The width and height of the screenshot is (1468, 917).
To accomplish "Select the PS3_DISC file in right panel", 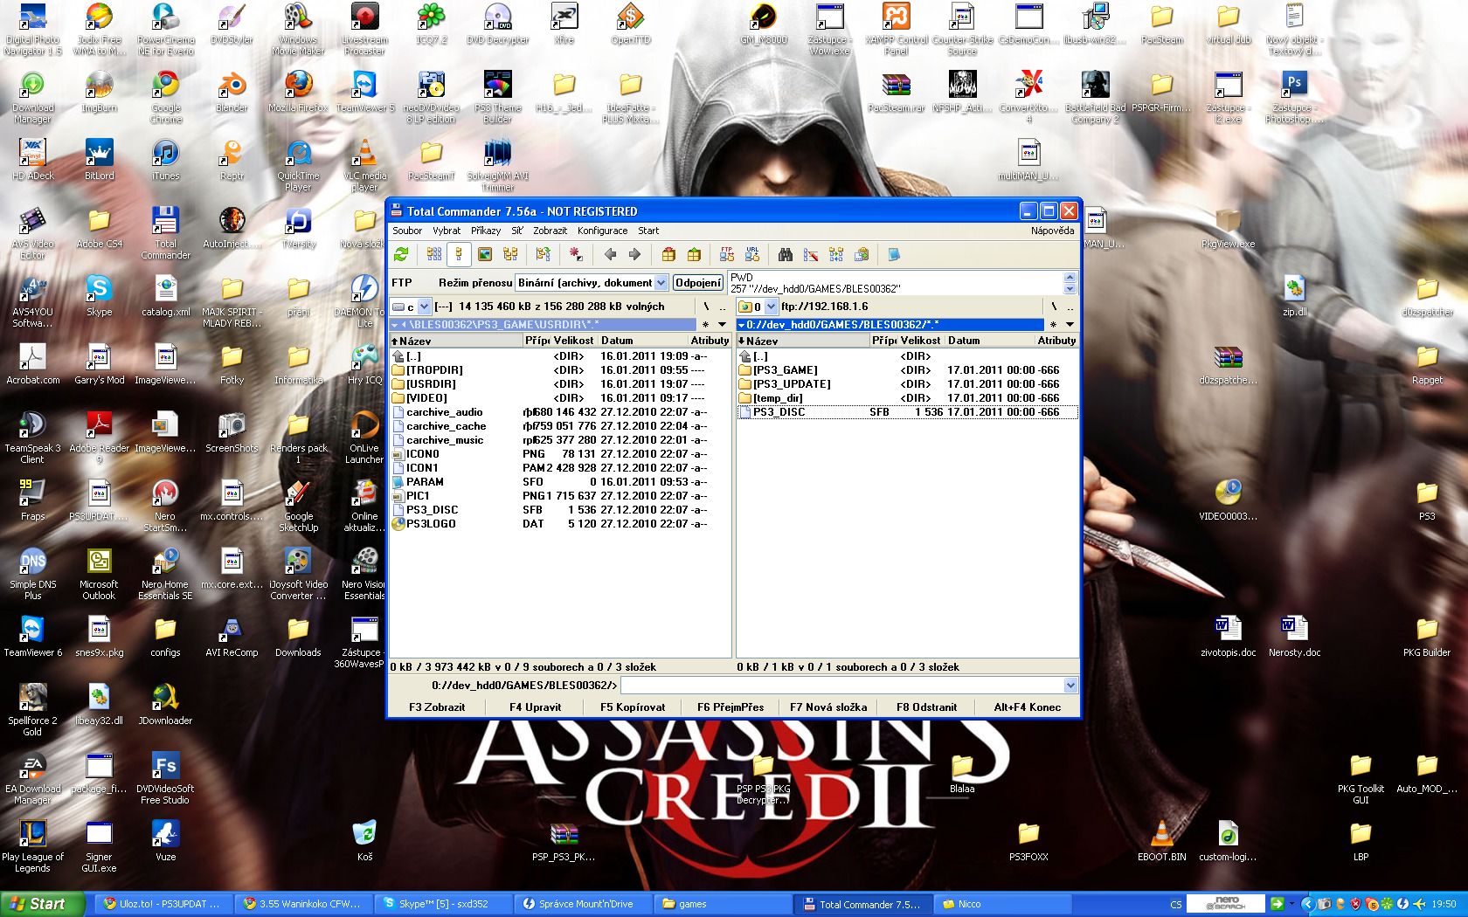I will [907, 412].
